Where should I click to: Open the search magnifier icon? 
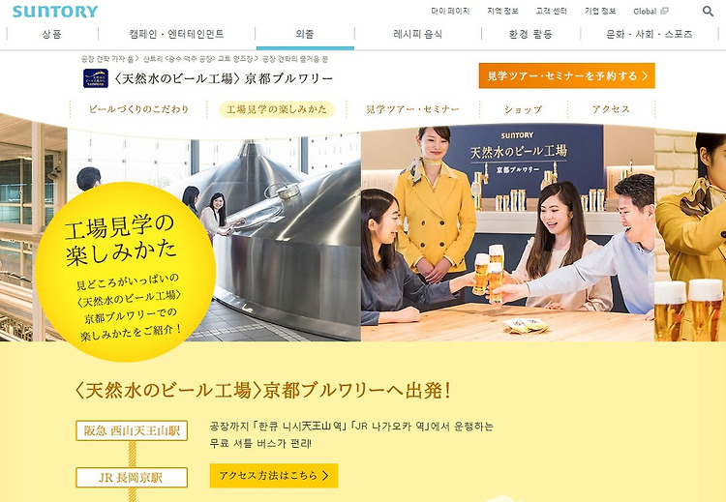pos(708,11)
